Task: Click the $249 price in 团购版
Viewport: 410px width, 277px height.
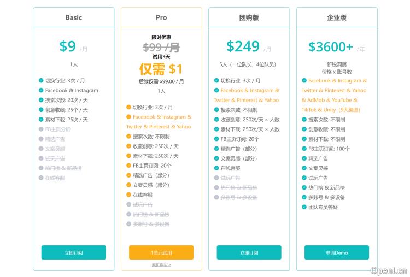Action: click(x=243, y=47)
